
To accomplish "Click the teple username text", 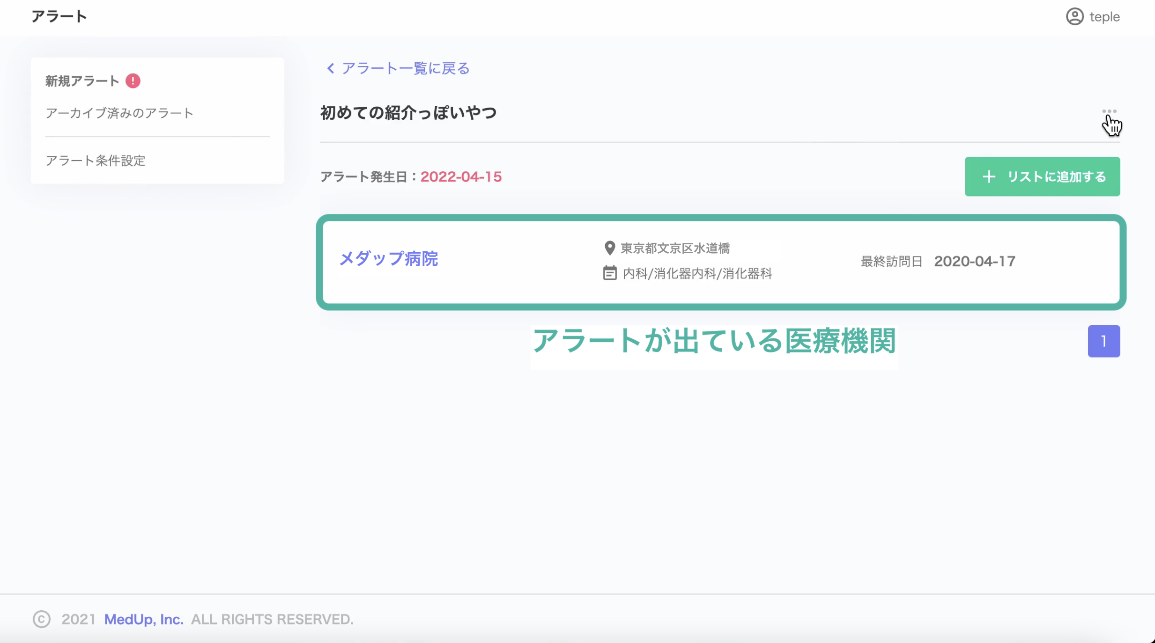I will pyautogui.click(x=1104, y=17).
